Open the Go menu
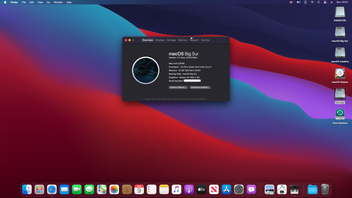 click(48, 2)
